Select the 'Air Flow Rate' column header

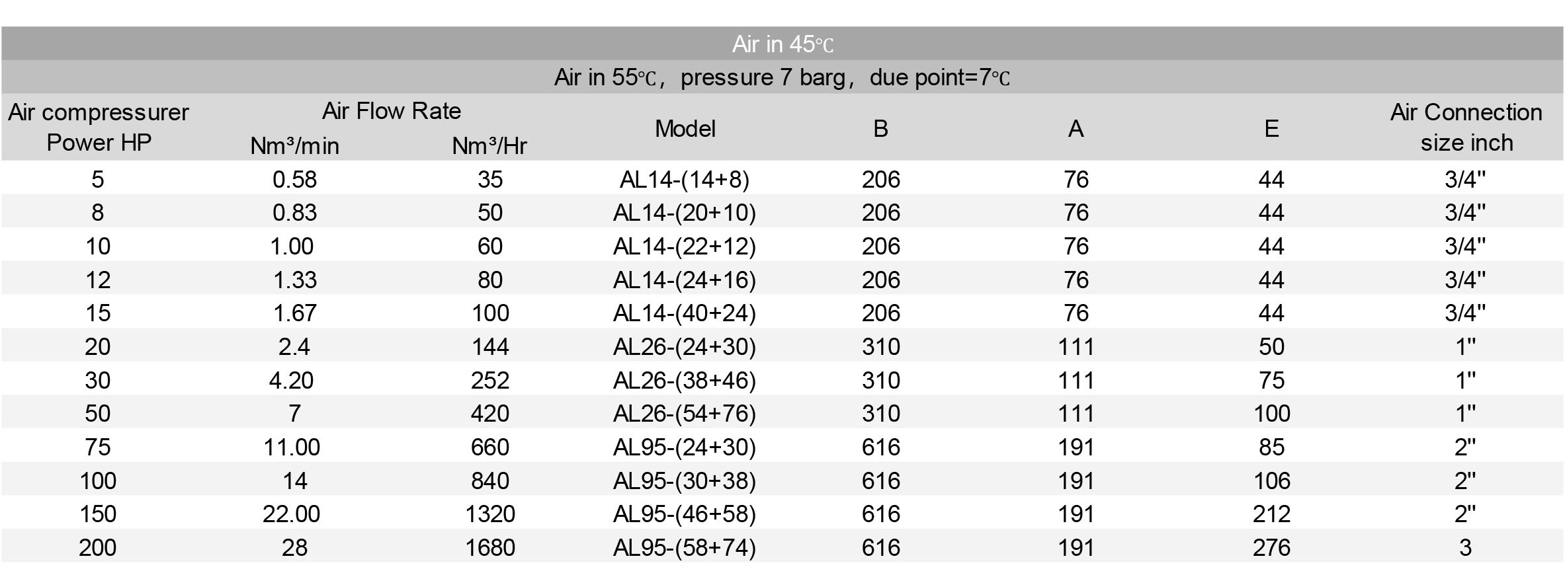click(392, 111)
